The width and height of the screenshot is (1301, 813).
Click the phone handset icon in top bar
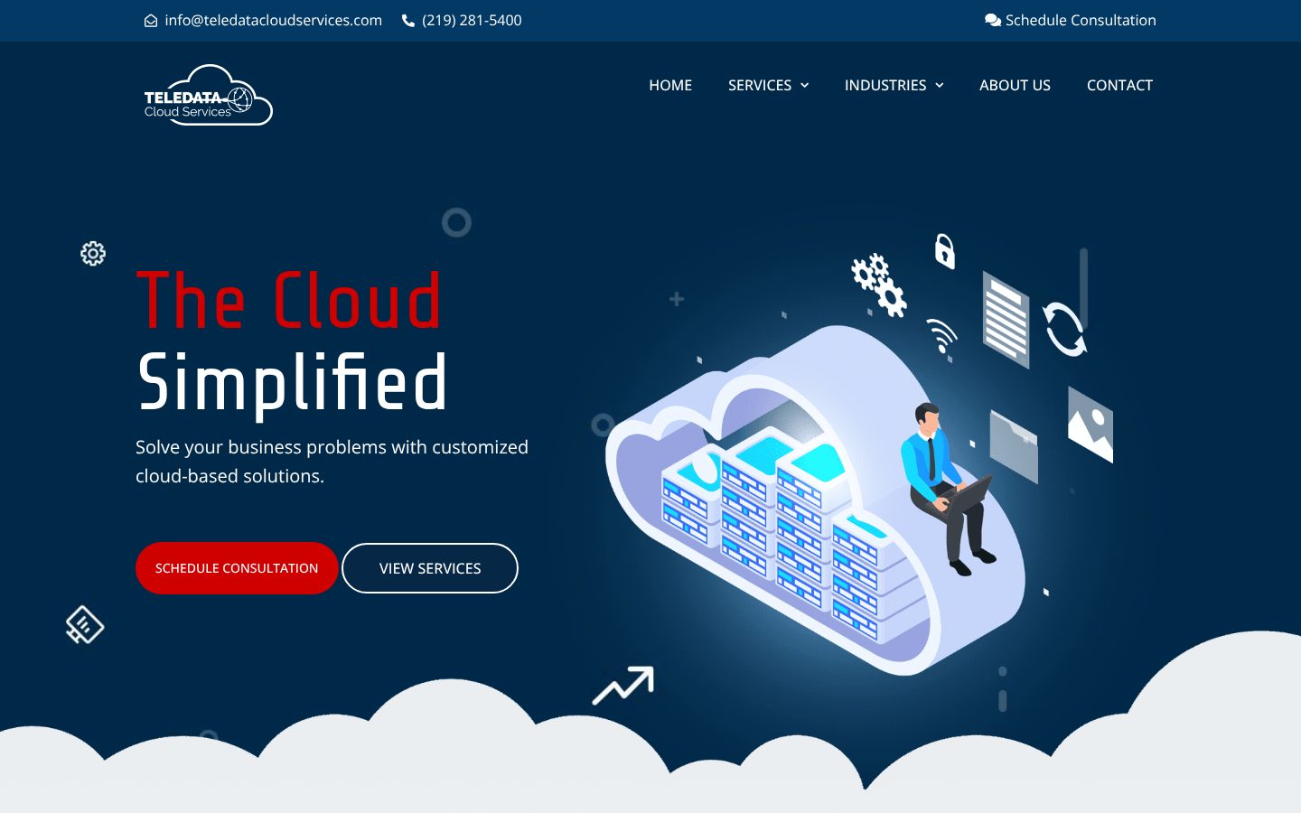408,21
